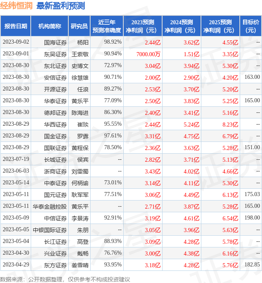Click target price 198.00
This screenshot has width=262, height=283.
[x=252, y=218]
